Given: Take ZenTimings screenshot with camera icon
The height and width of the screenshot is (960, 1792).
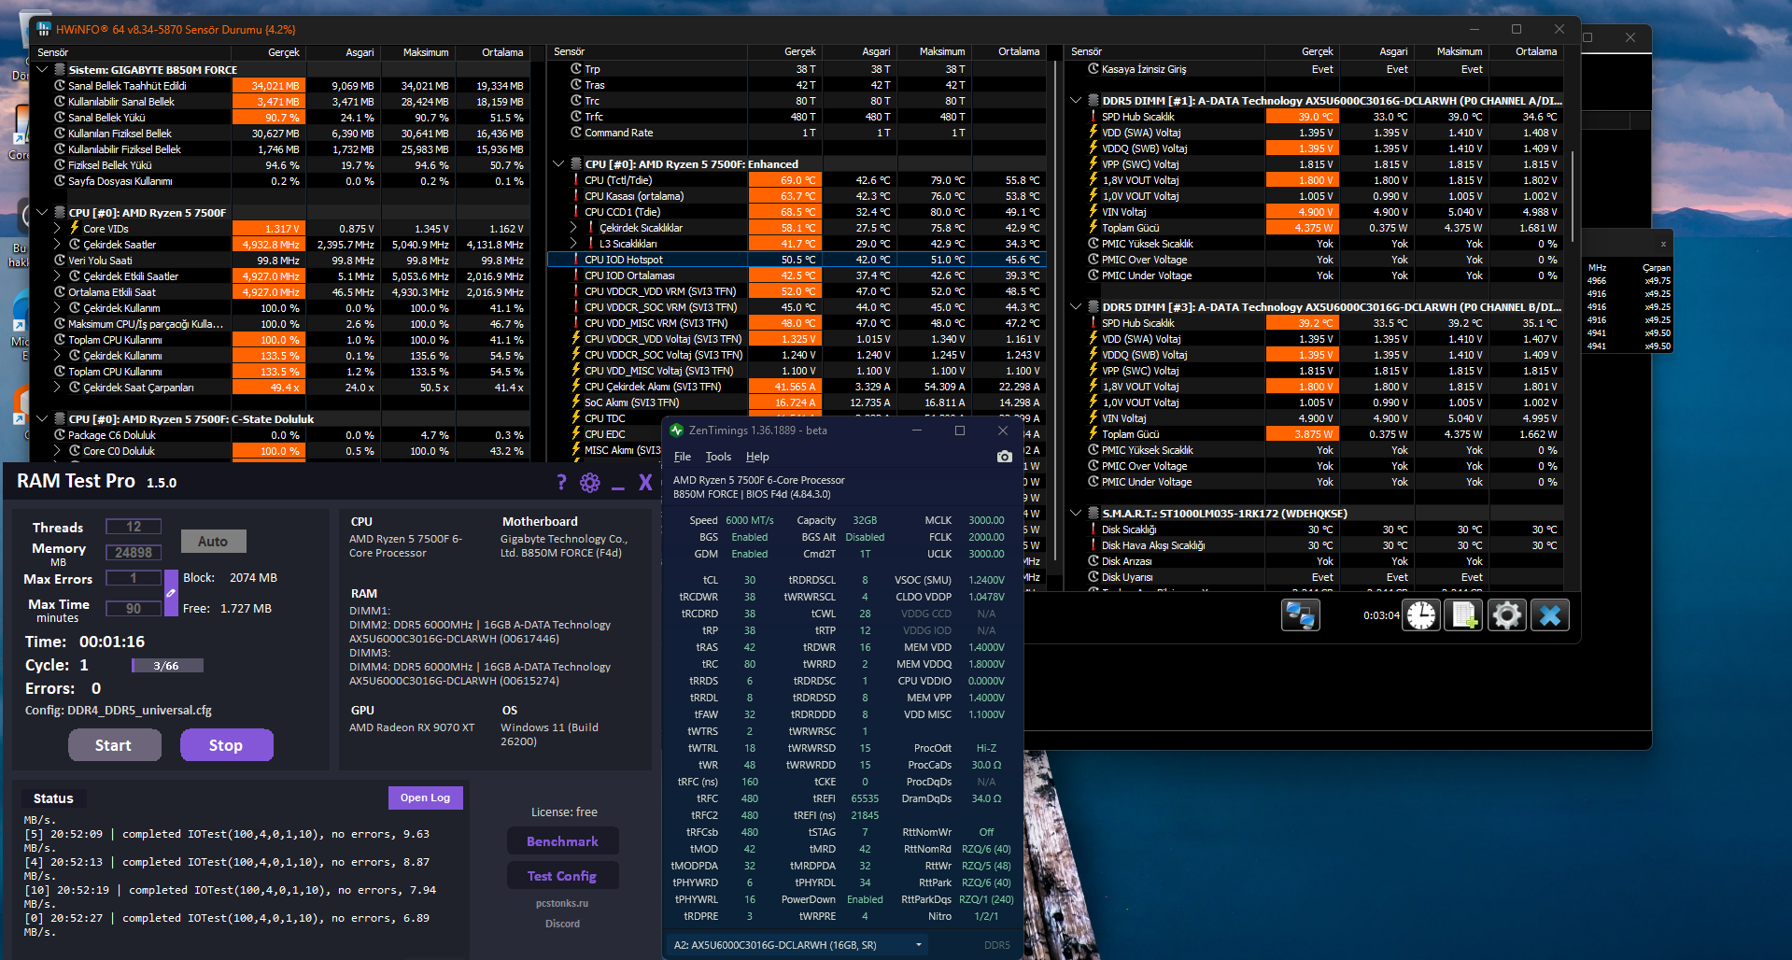Looking at the screenshot, I should coord(1004,457).
